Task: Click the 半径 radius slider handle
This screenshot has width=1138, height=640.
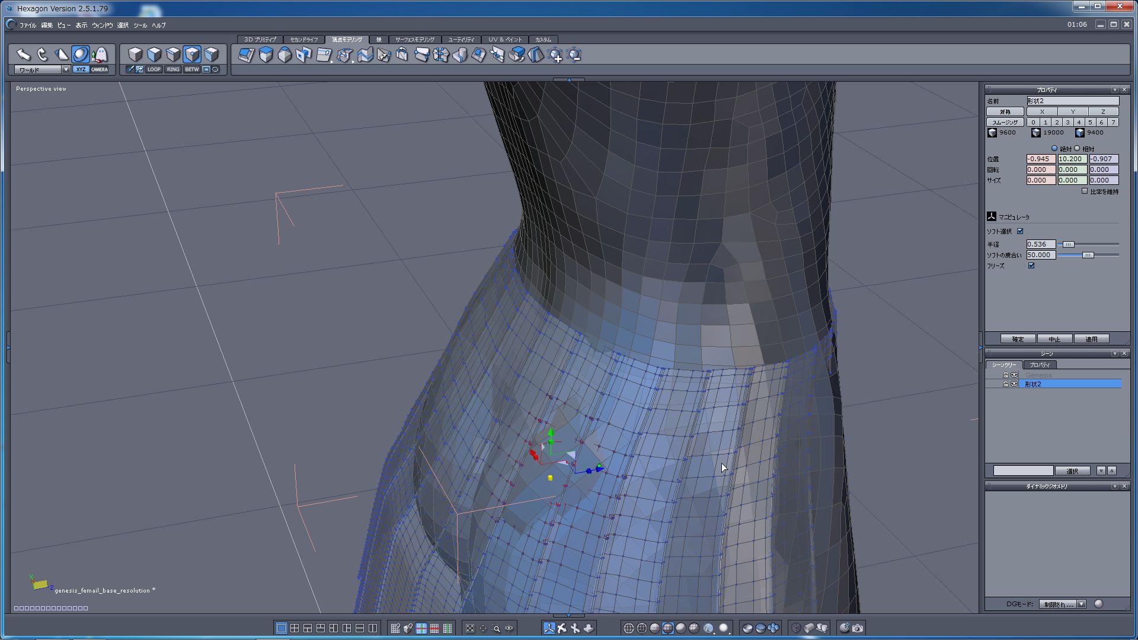Action: 1067,244
